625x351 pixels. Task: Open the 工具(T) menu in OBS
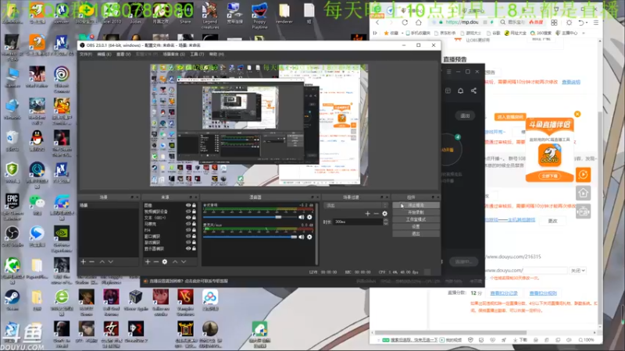(x=197, y=54)
